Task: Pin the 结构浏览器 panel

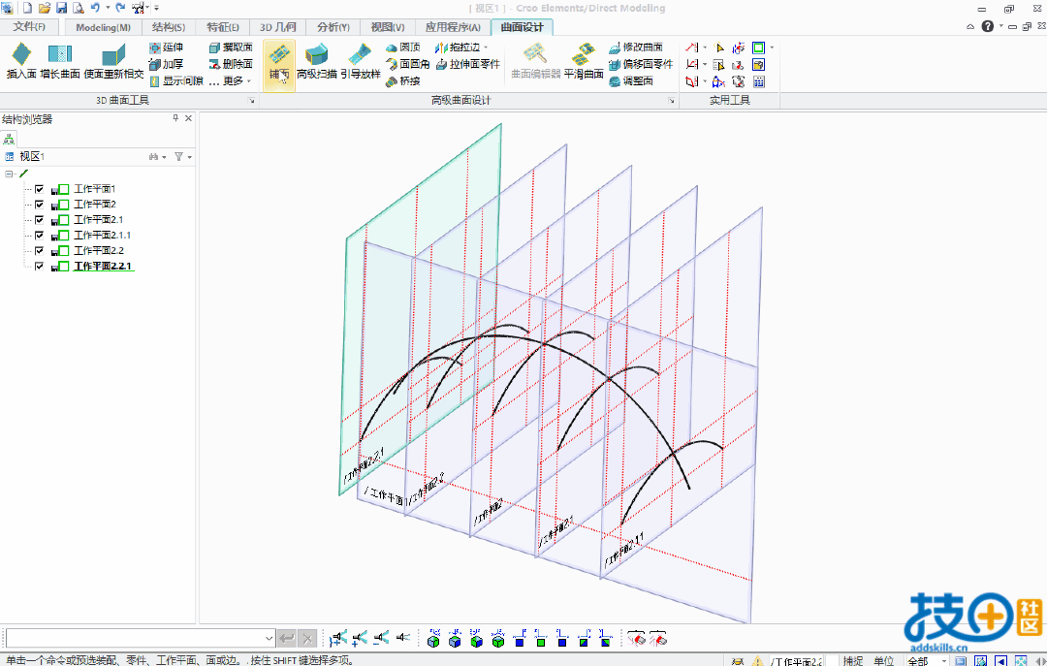Action: [x=175, y=118]
